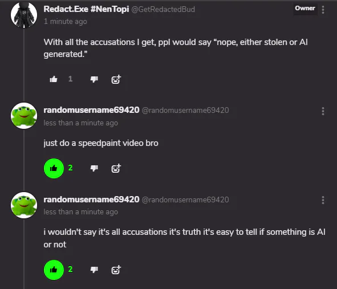337x289 pixels.
Task: Dislike the 'easy to tell if AI' comment
Action: click(x=94, y=270)
